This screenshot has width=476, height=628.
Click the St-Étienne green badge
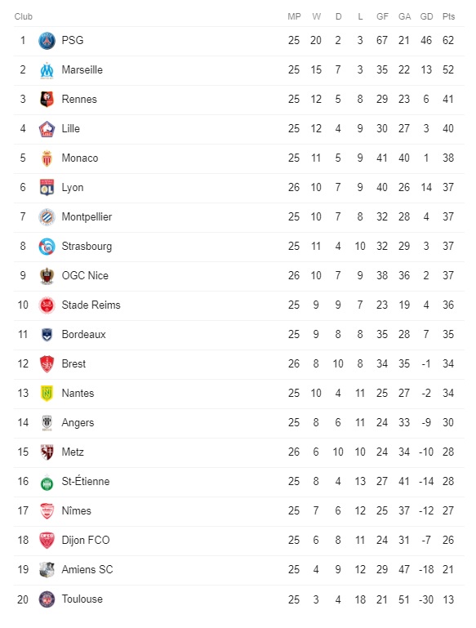[x=47, y=483]
